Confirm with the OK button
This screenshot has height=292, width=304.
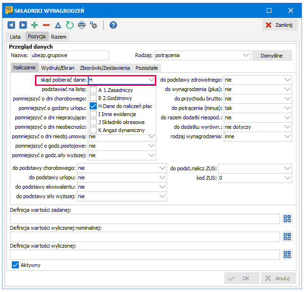(x=242, y=278)
